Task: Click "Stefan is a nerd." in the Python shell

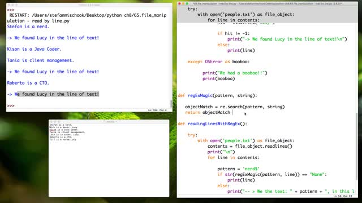Action: point(28,27)
